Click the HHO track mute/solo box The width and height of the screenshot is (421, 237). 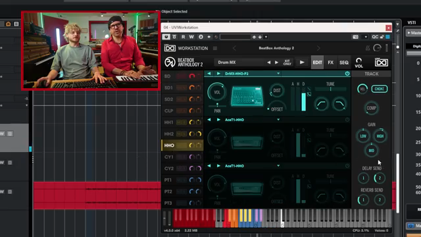click(182, 145)
